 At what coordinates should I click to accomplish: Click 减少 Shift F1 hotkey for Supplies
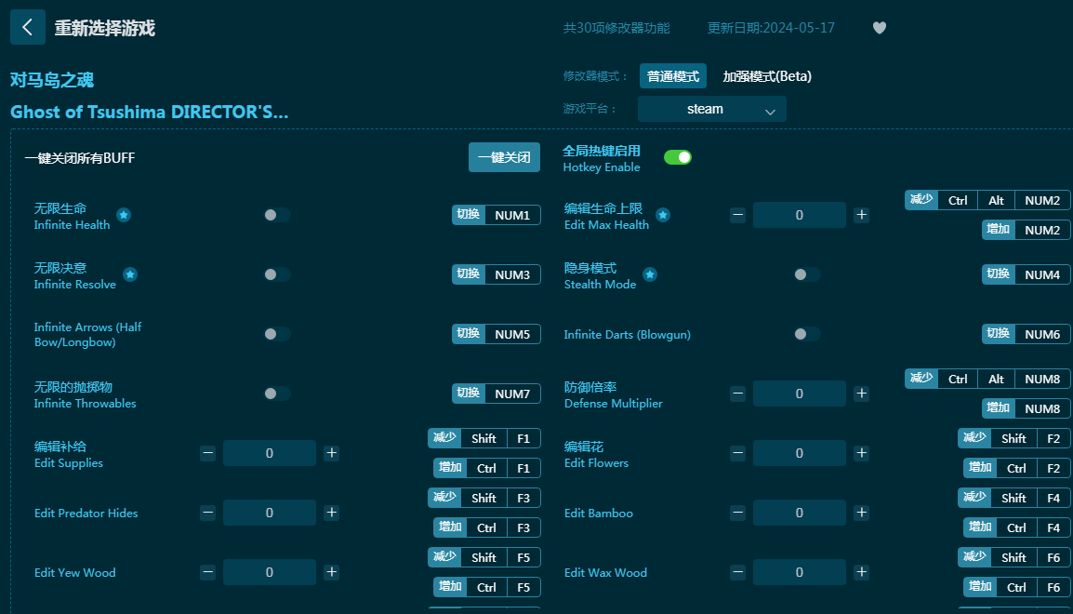point(484,438)
